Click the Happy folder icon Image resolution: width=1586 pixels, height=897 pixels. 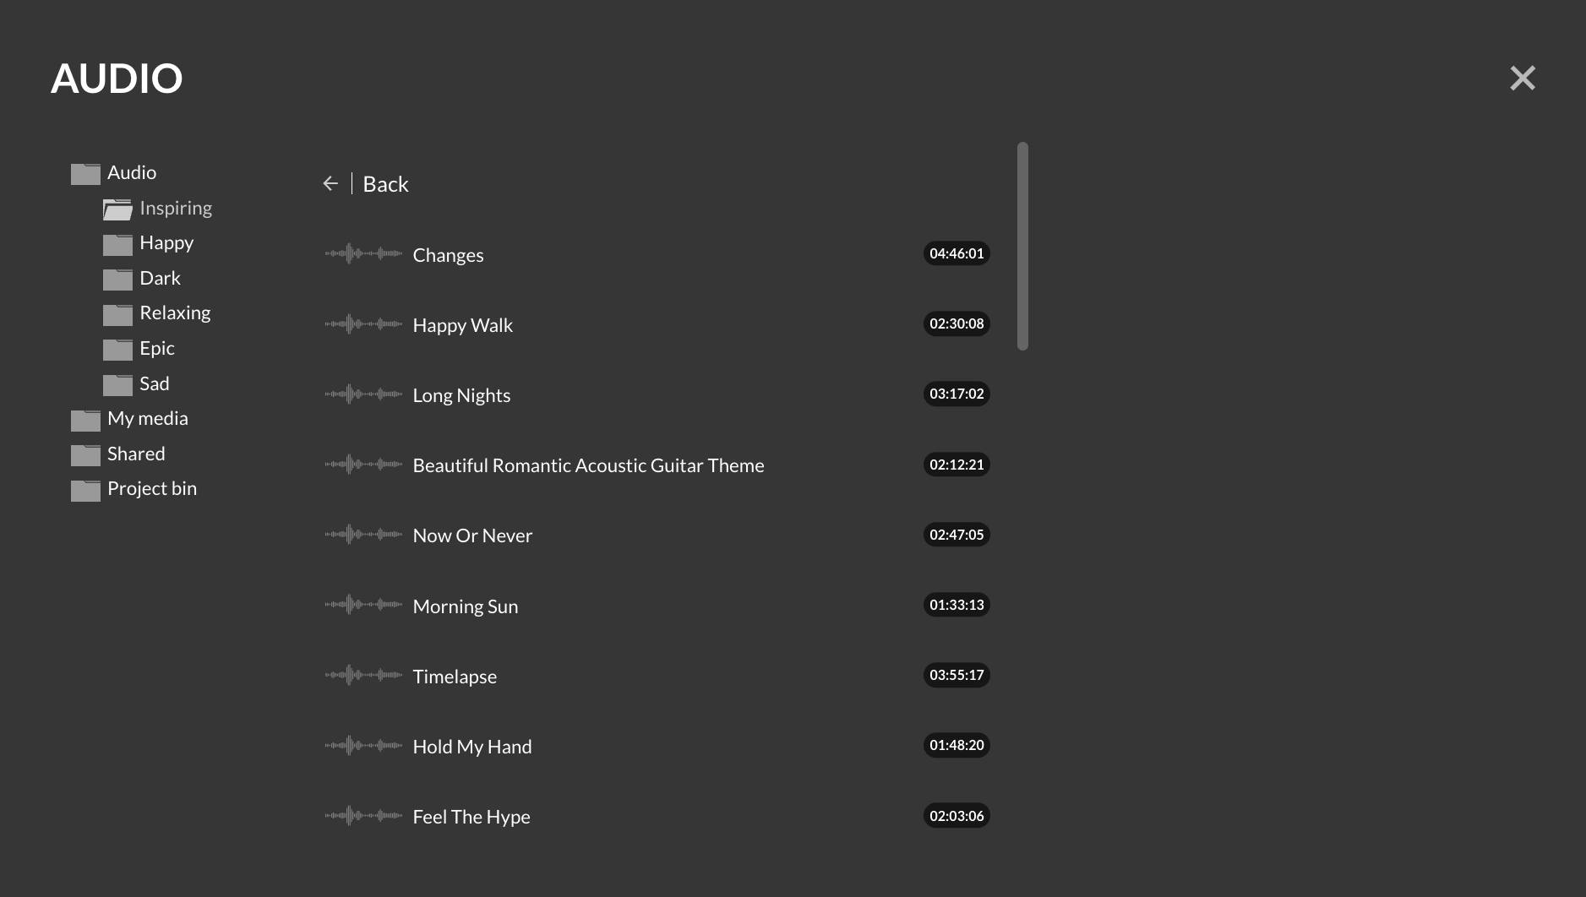117,245
